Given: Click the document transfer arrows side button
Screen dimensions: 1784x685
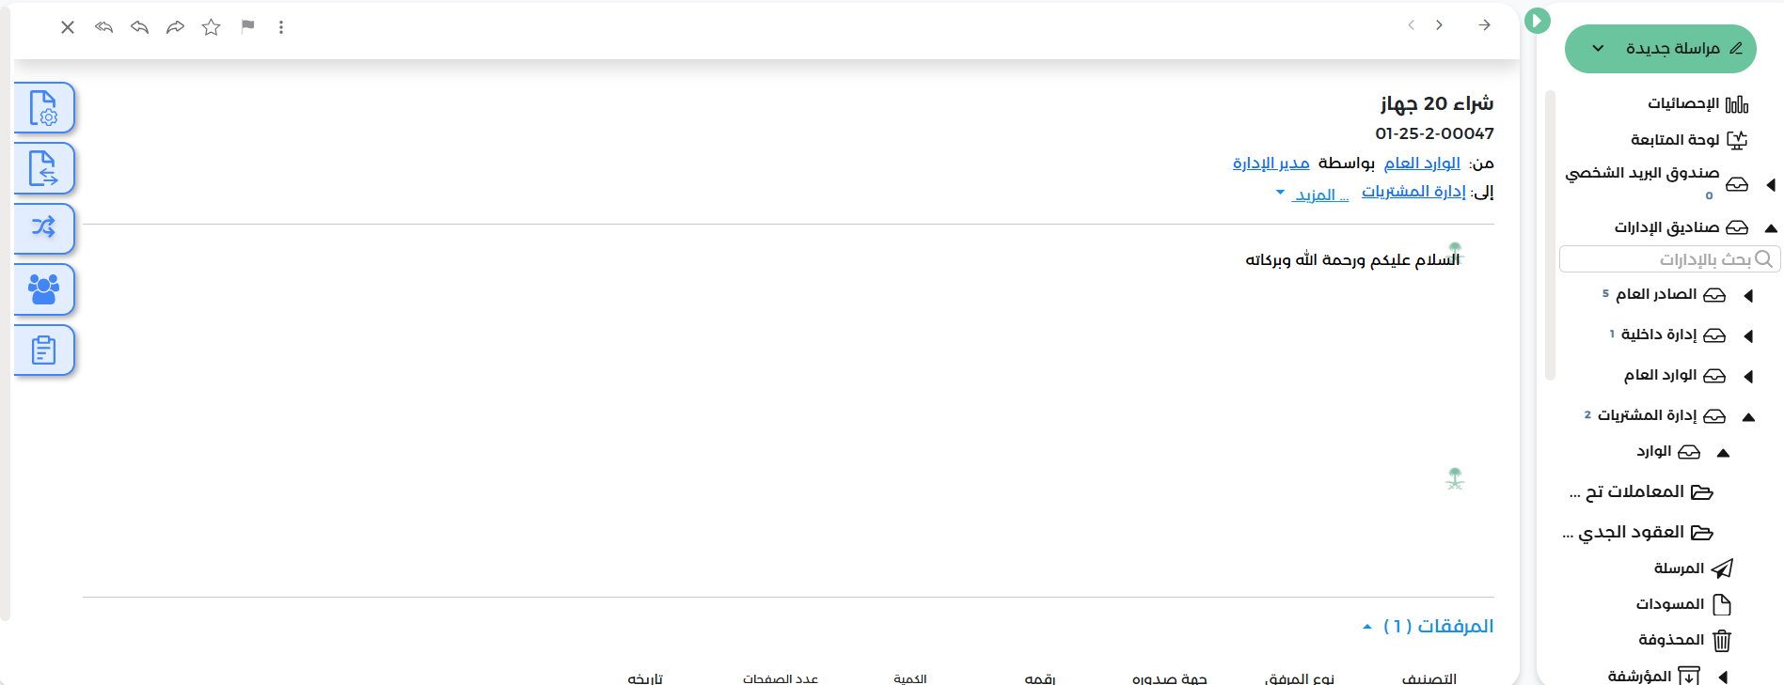Looking at the screenshot, I should tap(44, 168).
